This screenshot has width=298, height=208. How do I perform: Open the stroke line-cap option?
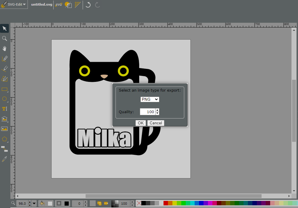[106, 204]
